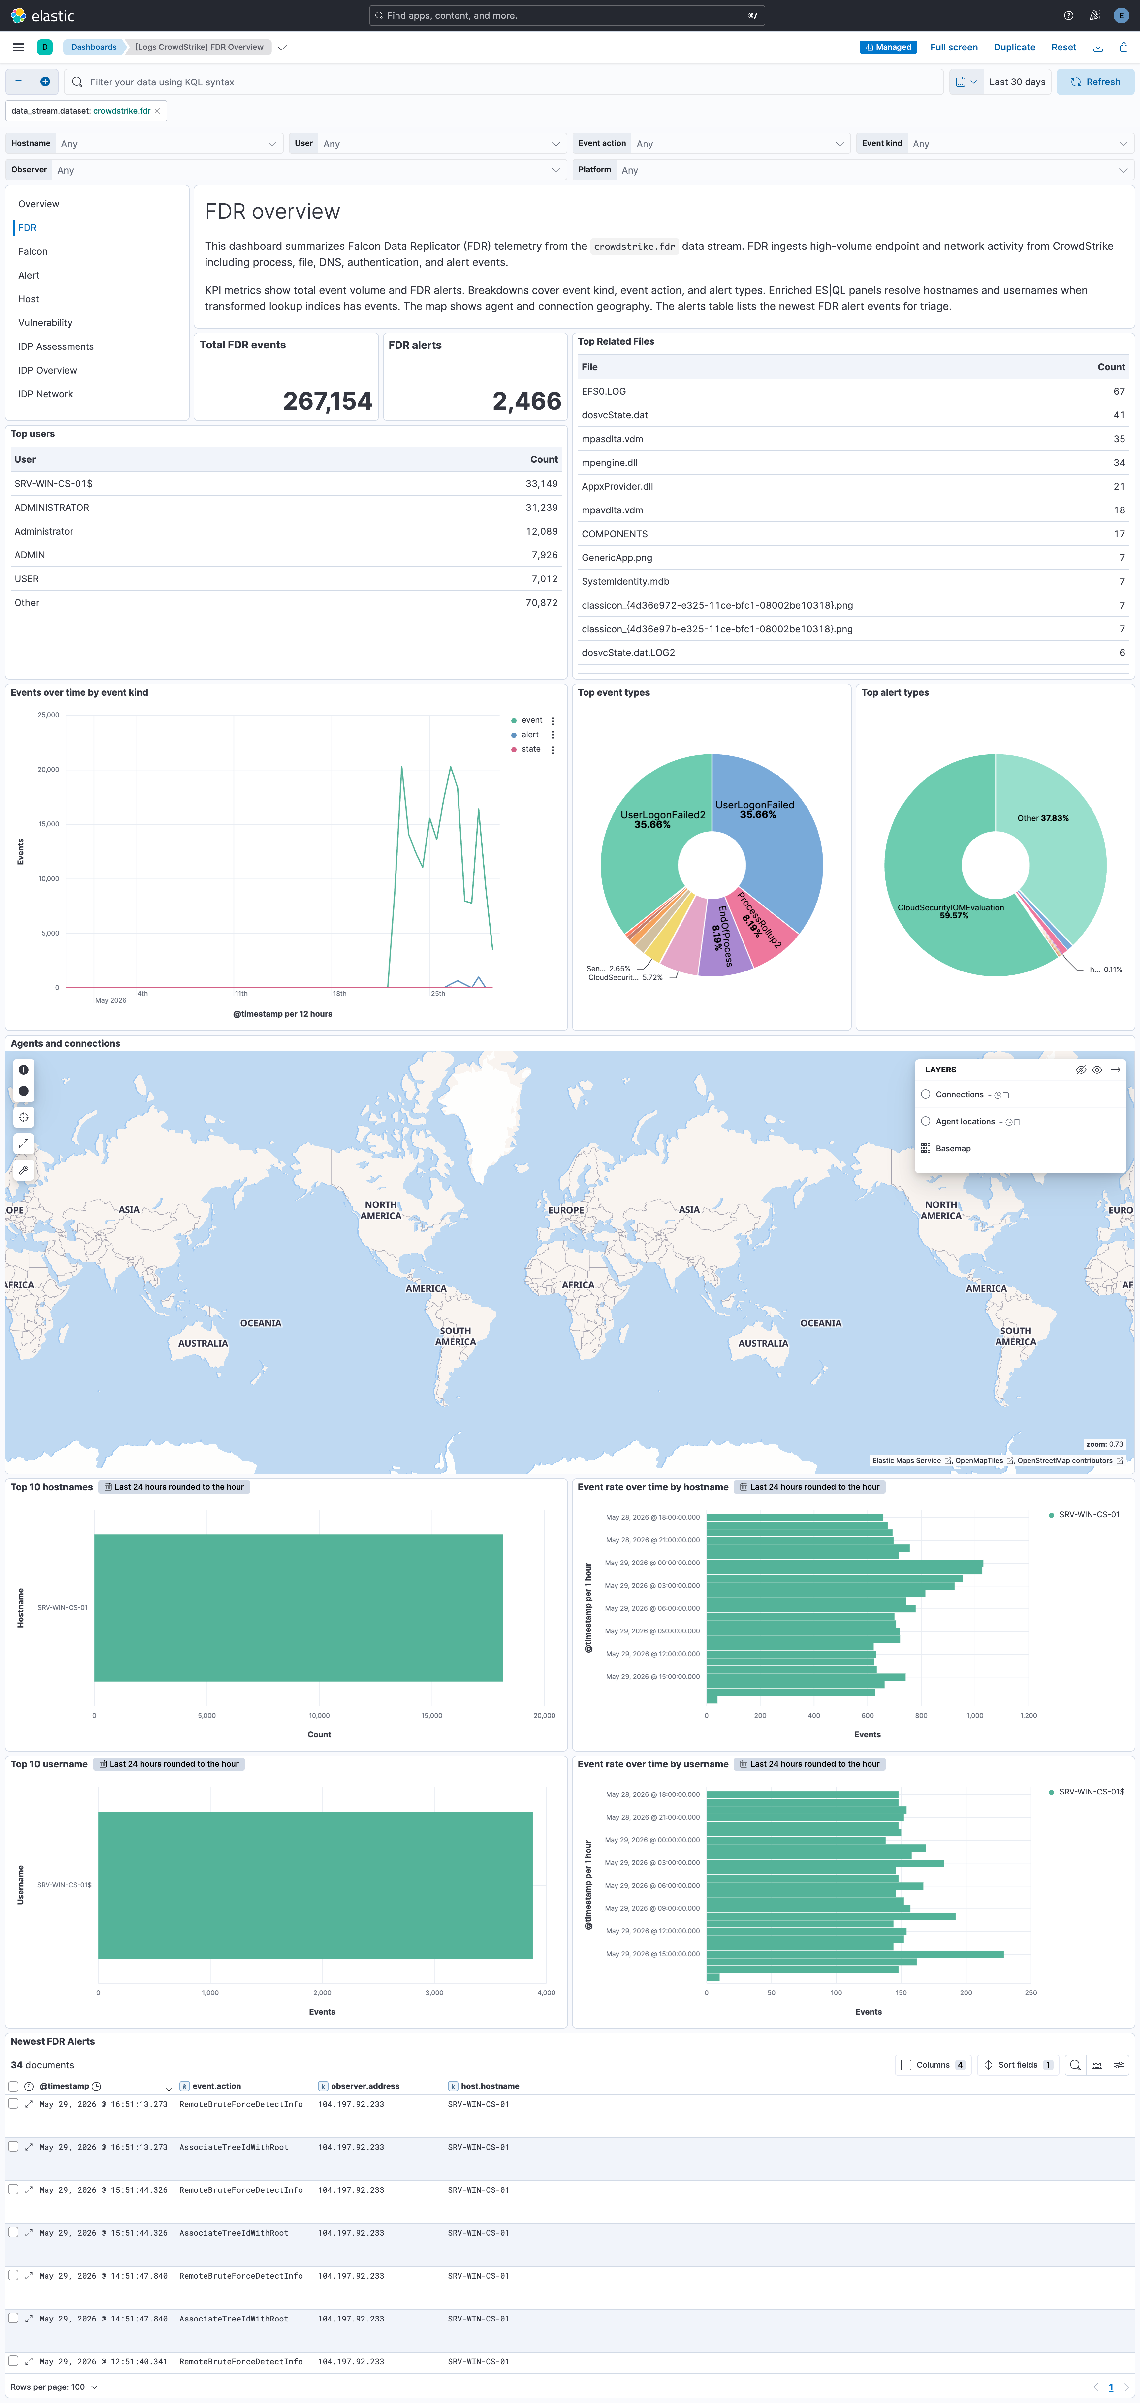Toggle the Agent locations layer visibility
Image resolution: width=1140 pixels, height=2403 pixels.
926,1121
